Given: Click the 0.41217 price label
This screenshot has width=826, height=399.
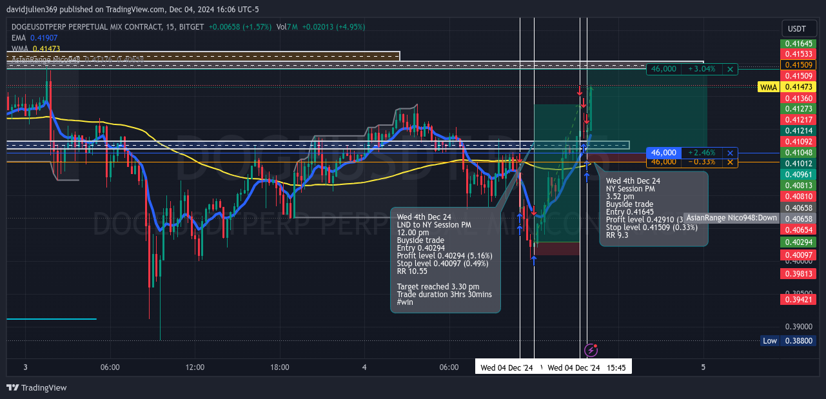Looking at the screenshot, I should (x=798, y=120).
